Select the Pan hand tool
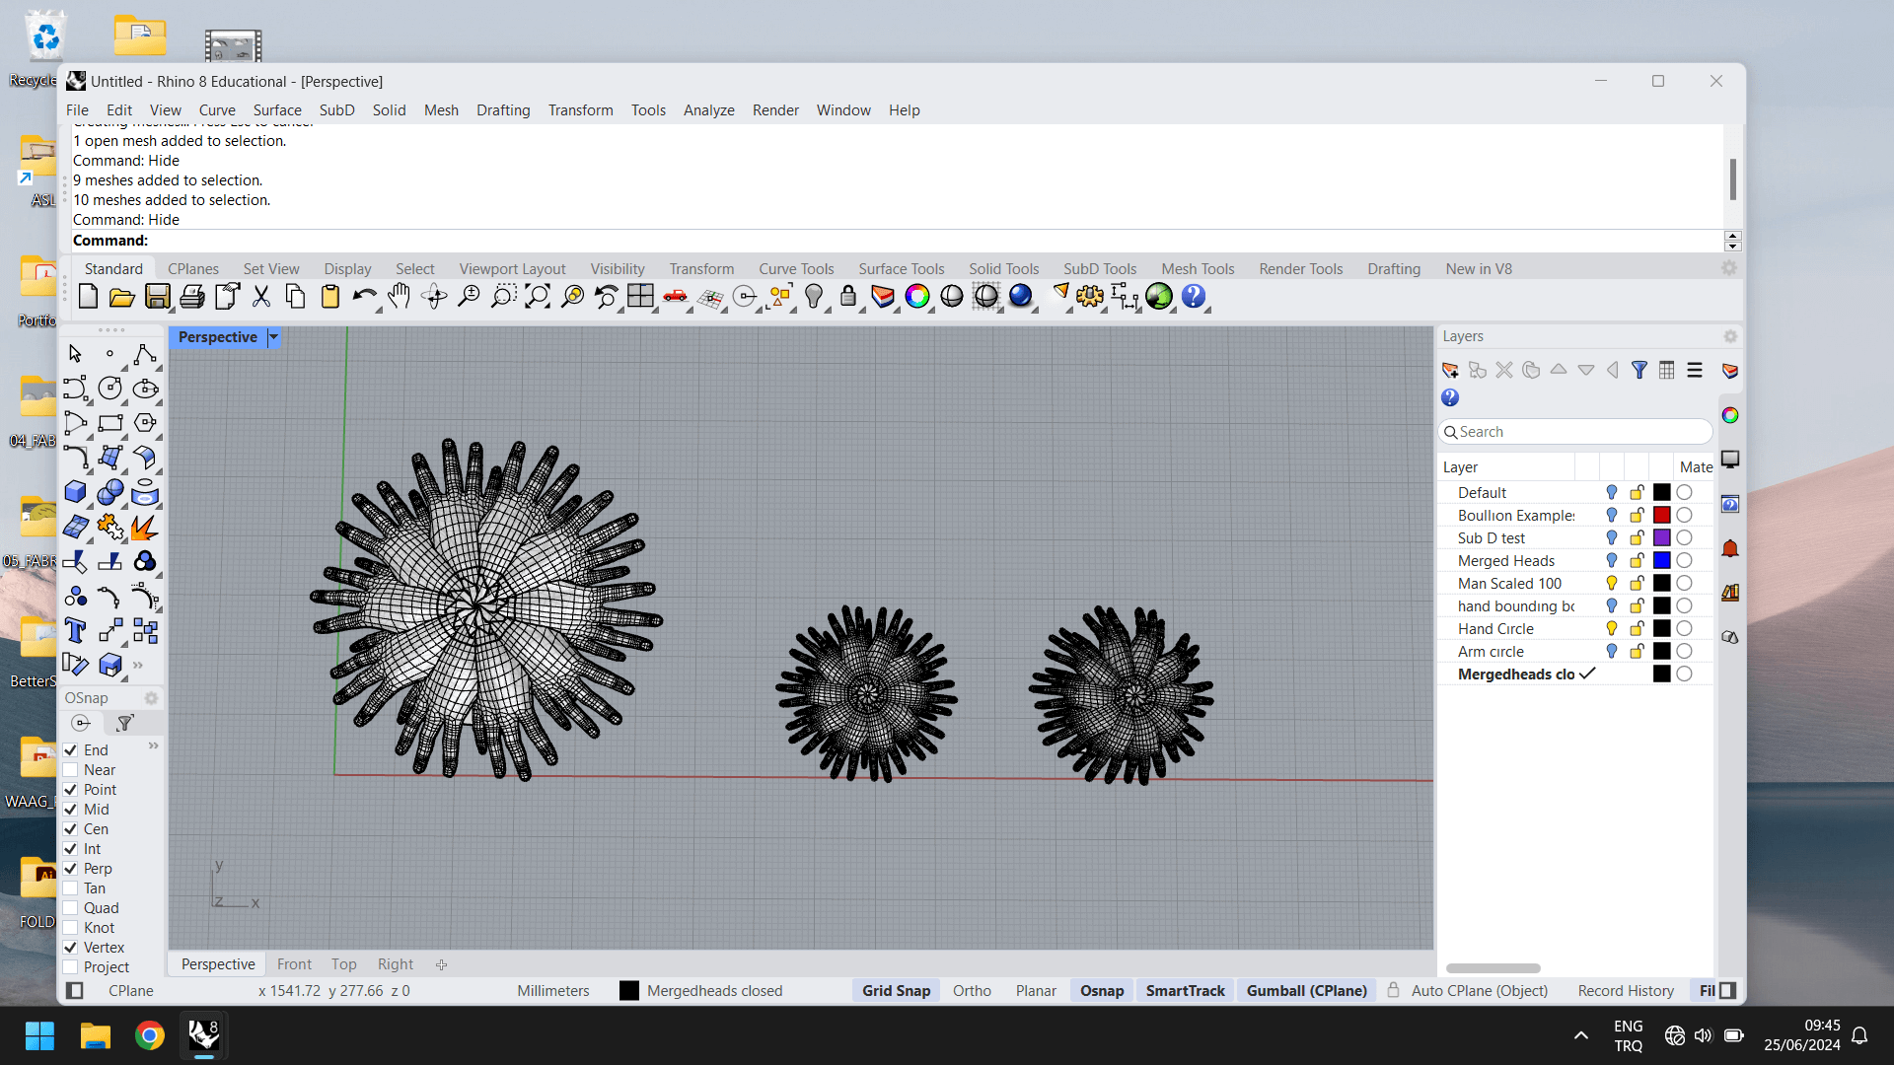 pyautogui.click(x=399, y=297)
